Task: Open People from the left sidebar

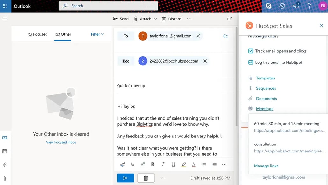Action: point(4,165)
